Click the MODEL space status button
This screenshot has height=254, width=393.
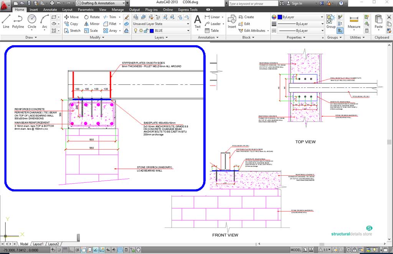pos(296,250)
